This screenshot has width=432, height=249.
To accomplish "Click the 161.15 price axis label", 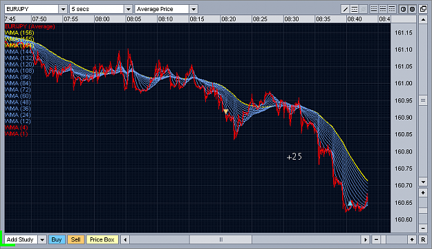I will 404,33.
